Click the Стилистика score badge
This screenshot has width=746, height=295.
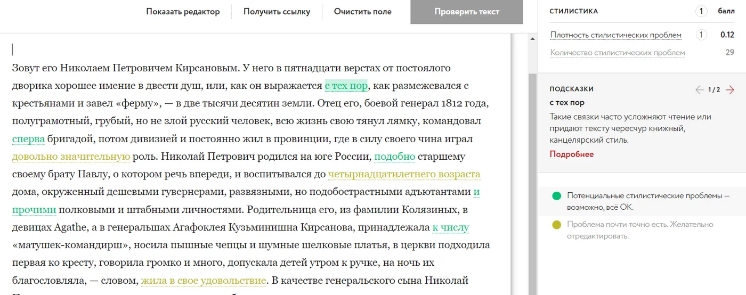(701, 11)
